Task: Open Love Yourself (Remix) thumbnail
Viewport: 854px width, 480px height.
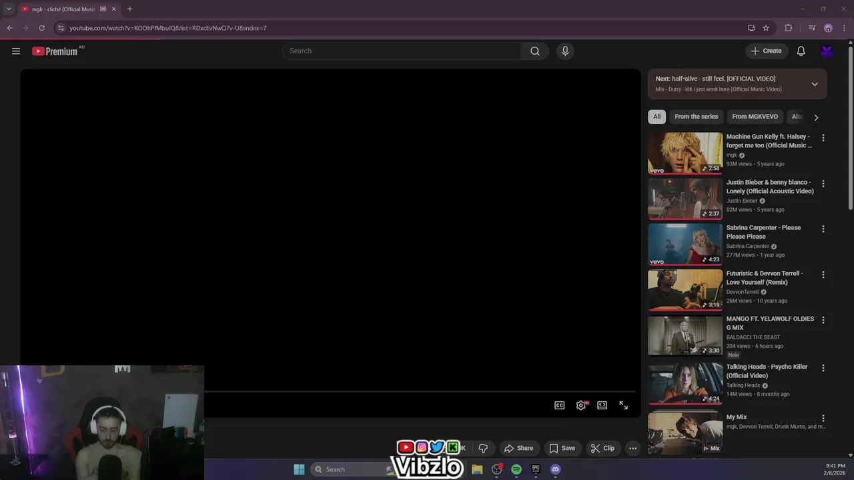Action: [685, 289]
